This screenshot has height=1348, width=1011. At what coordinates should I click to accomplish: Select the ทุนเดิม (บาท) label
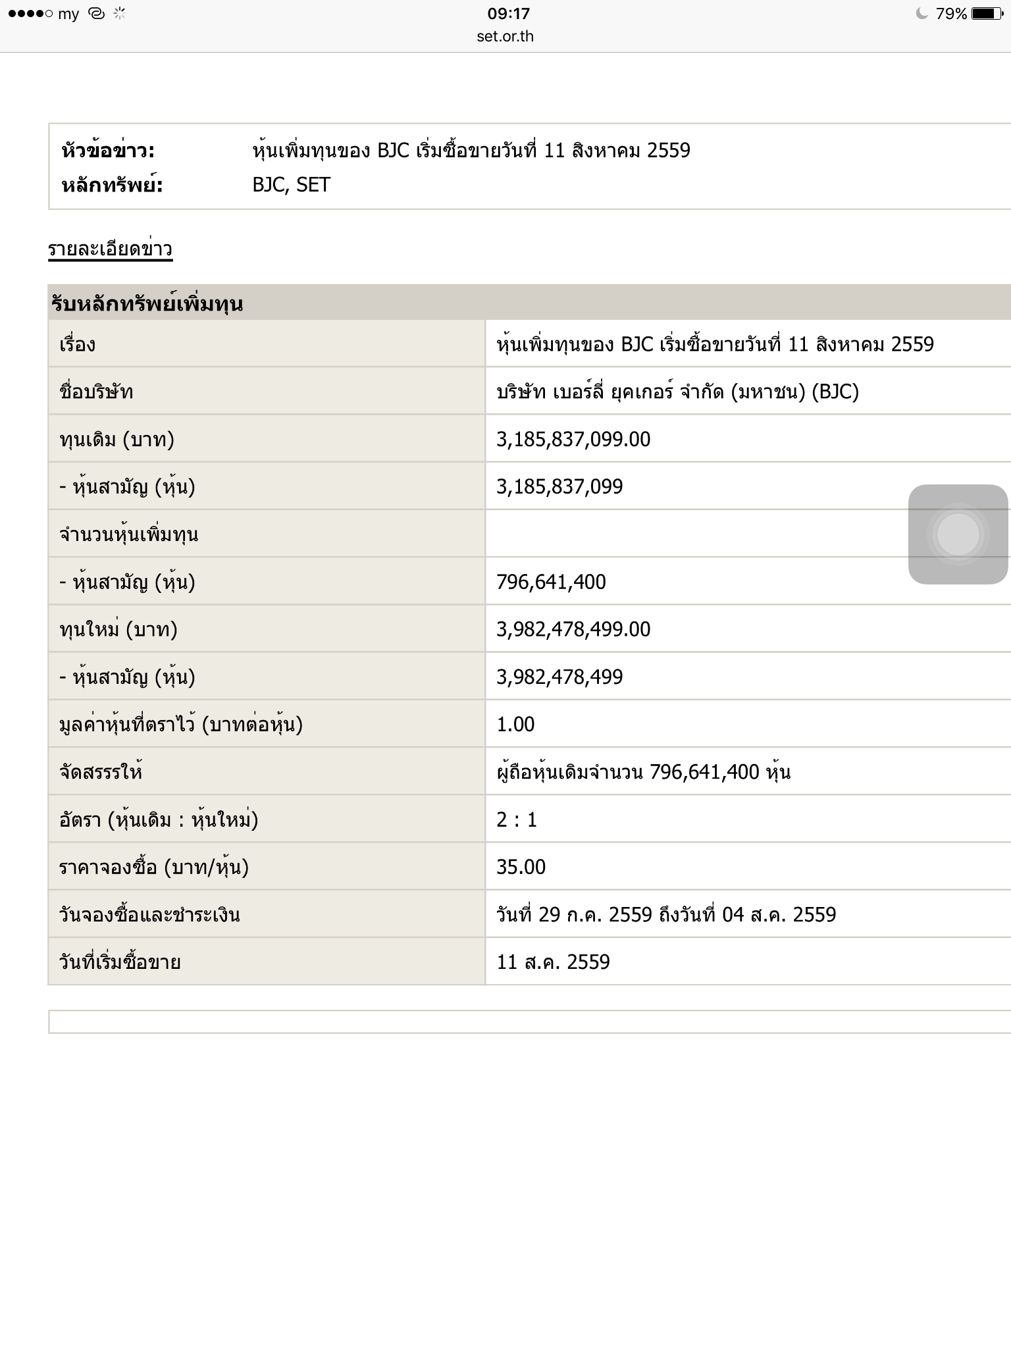(x=117, y=439)
